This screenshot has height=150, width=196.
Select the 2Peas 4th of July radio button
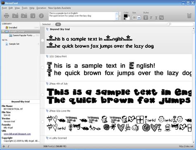click(x=43, y=95)
